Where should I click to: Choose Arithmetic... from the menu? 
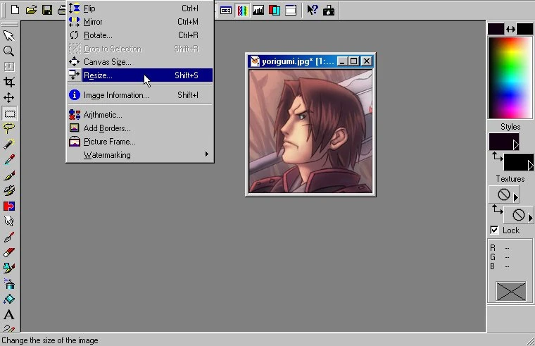(x=140, y=115)
